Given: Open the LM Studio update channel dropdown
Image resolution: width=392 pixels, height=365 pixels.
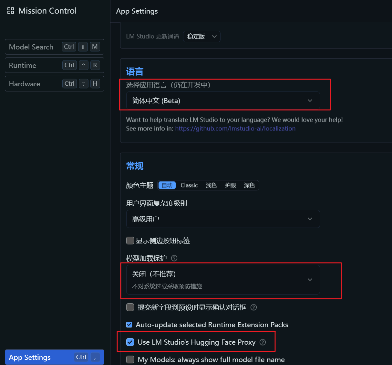Looking at the screenshot, I should pos(202,37).
